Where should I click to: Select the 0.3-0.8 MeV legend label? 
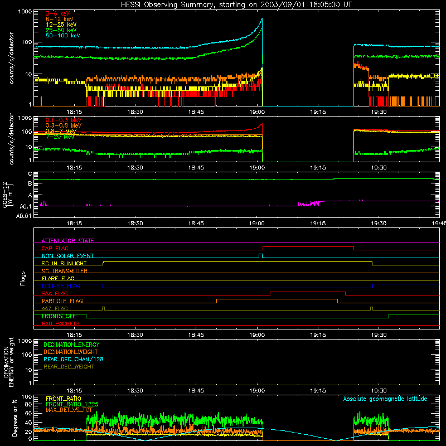click(64, 125)
